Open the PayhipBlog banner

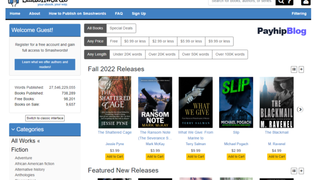click(282, 31)
